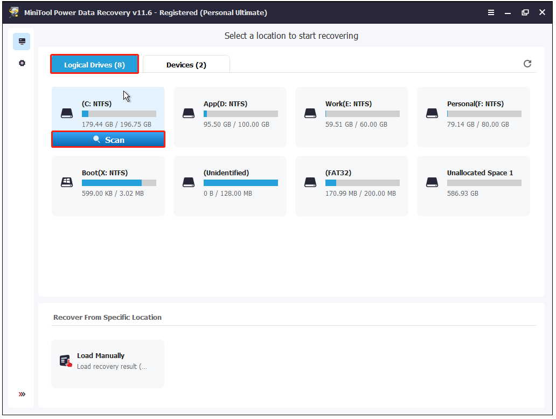Screen dimensions: 556x419
Task: Click the '59.51 GB / 60.00 GB' text
Action: point(356,125)
